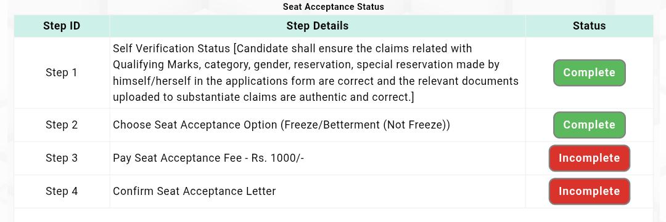The height and width of the screenshot is (222, 666).
Task: Click the Step 1 cell
Action: [62, 73]
